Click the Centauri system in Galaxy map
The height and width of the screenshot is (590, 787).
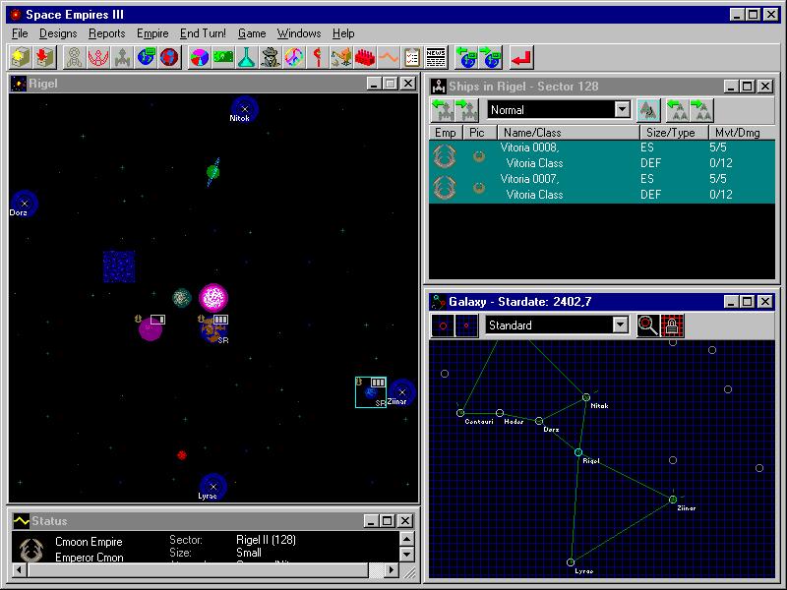pos(460,413)
